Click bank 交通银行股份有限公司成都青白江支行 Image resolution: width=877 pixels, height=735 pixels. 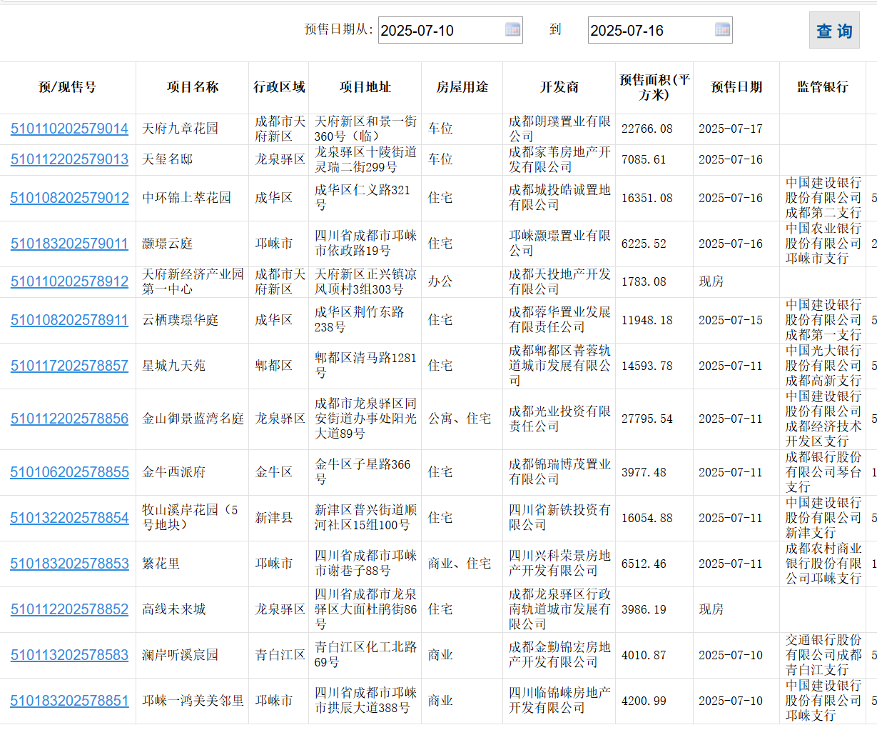(823, 655)
